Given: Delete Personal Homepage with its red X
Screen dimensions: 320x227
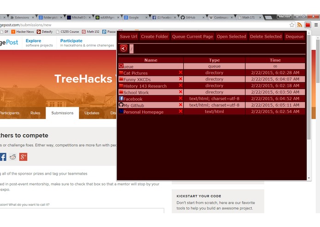Looking at the screenshot, I should pos(180,111).
